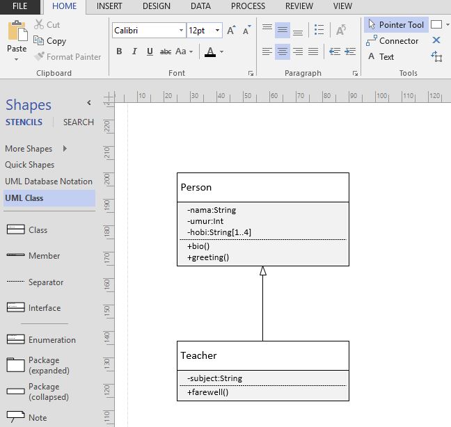Viewport: 451px width, 427px height.
Task: Click the Paste clipboard icon
Action: click(x=17, y=31)
